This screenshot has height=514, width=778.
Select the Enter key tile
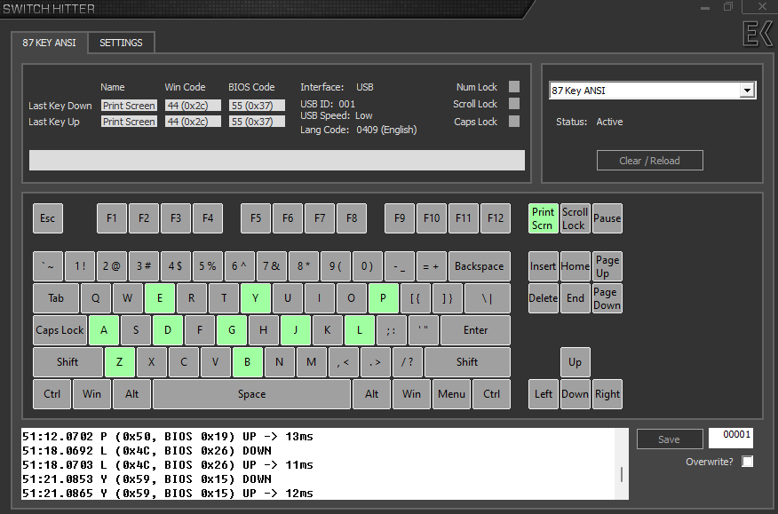coord(475,330)
